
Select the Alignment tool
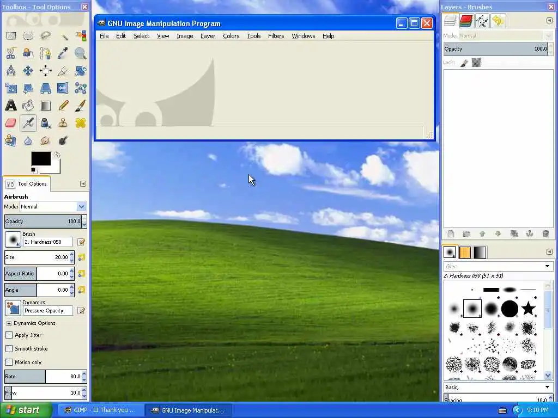coord(46,71)
